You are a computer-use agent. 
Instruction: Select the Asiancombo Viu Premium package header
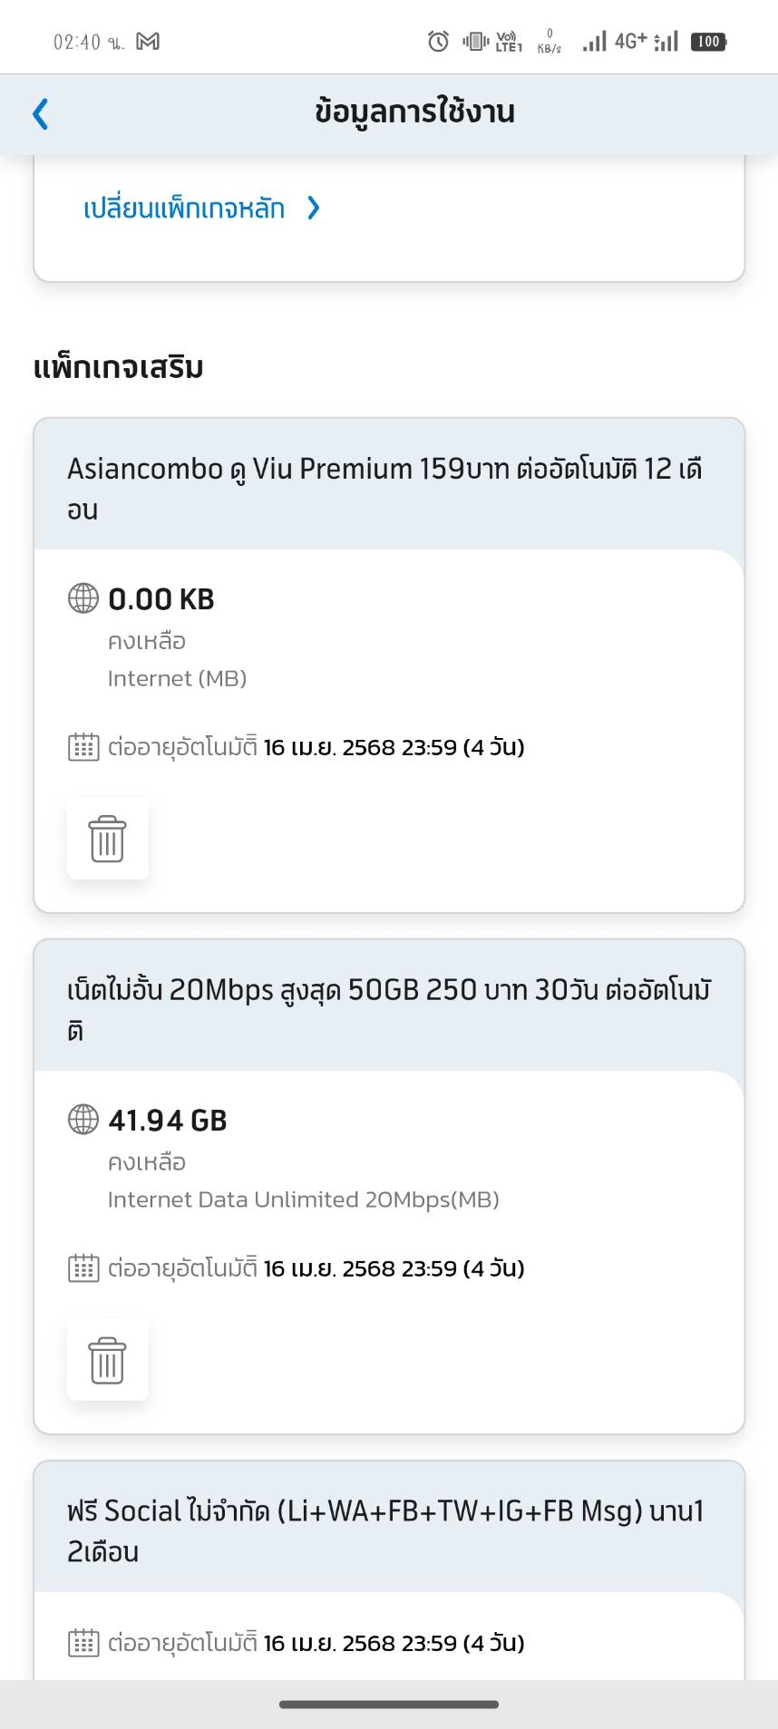[x=389, y=489]
